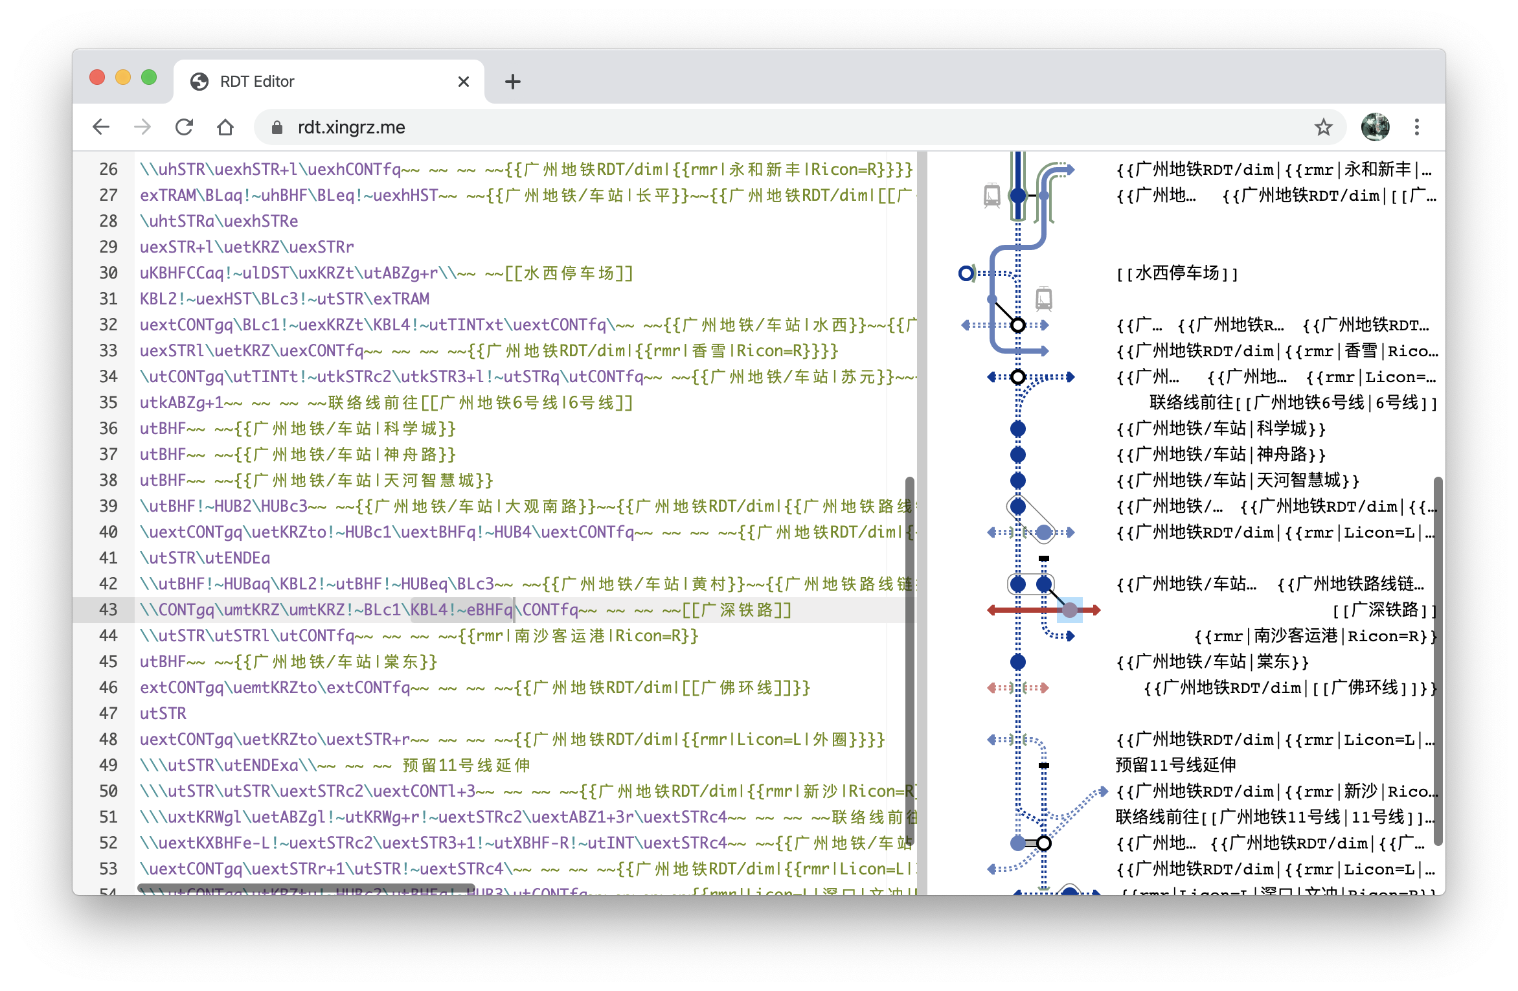This screenshot has width=1518, height=991.
Task: Bookmark this page with the star icon
Action: tap(1323, 127)
